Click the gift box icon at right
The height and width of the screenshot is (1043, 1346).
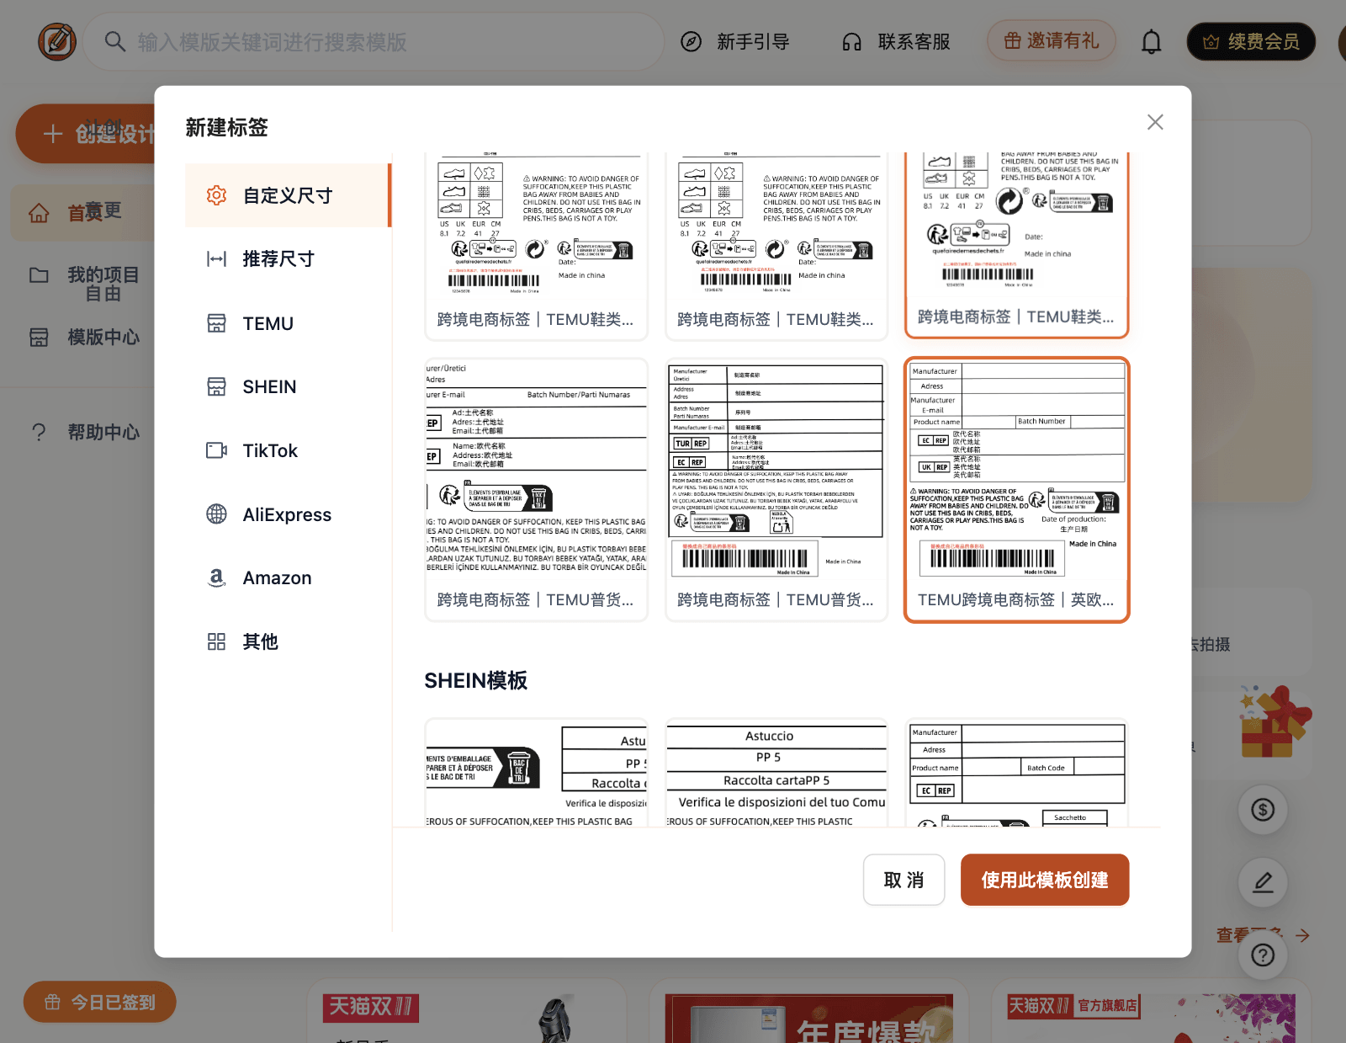[x=1274, y=722]
